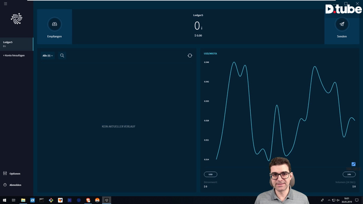Screen dimensions: 363x204
Task: Open the transaction search magnifier
Action: [62, 56]
